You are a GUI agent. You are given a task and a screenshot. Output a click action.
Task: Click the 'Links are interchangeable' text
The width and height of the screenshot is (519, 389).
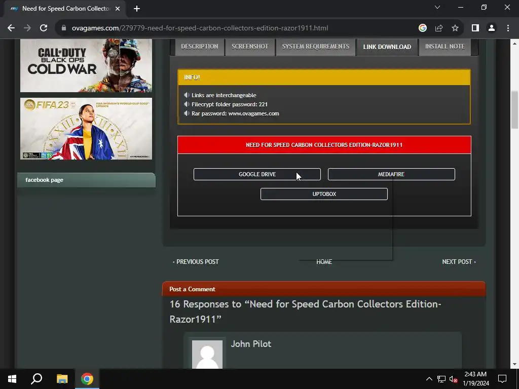tap(224, 95)
